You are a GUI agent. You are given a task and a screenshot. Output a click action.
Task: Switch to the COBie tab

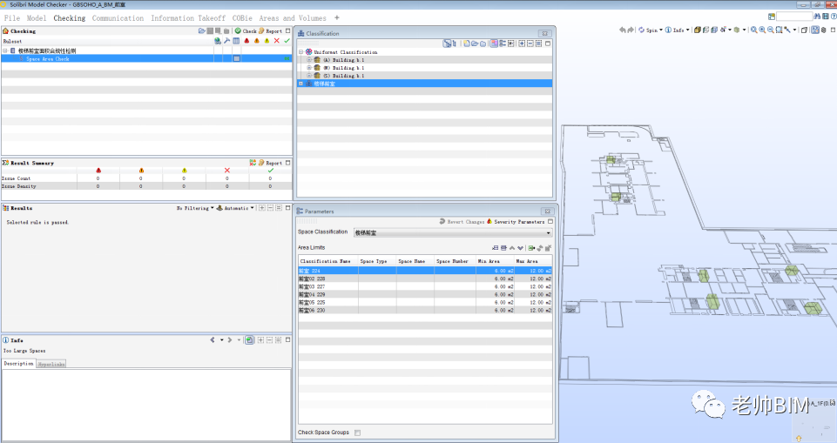pos(242,18)
